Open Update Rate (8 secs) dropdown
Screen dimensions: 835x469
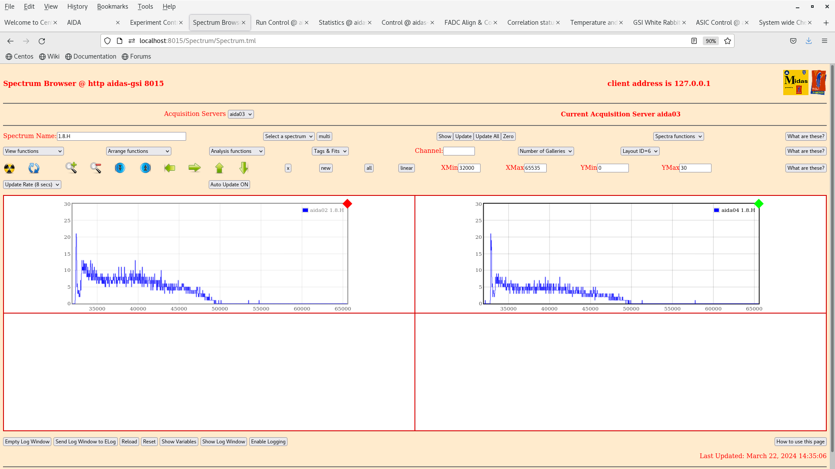click(32, 185)
